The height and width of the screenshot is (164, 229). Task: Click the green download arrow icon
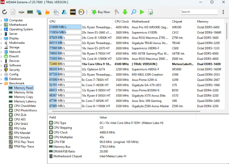125,12
